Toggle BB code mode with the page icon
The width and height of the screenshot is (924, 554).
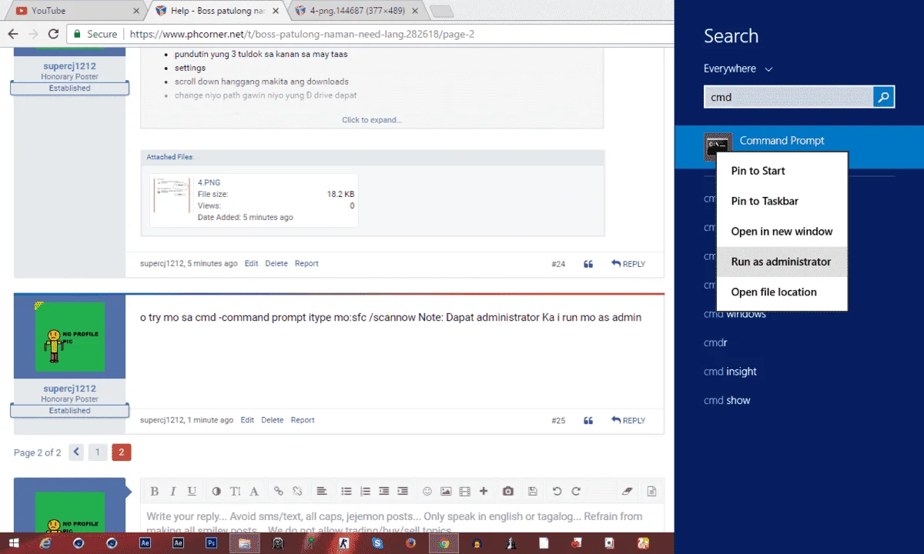tap(651, 491)
